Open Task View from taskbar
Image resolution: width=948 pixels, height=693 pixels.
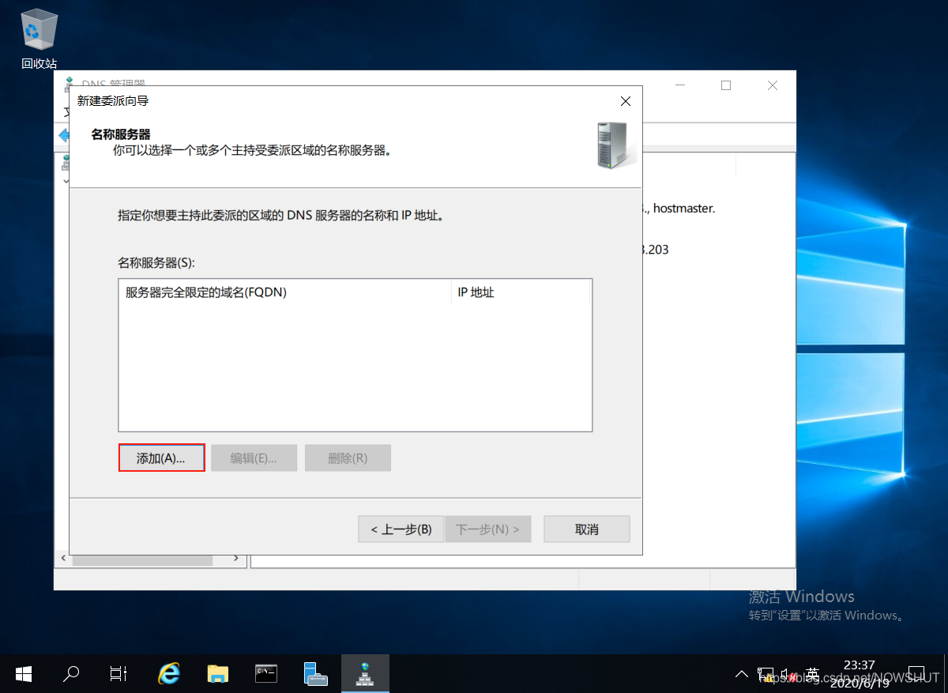tap(118, 673)
